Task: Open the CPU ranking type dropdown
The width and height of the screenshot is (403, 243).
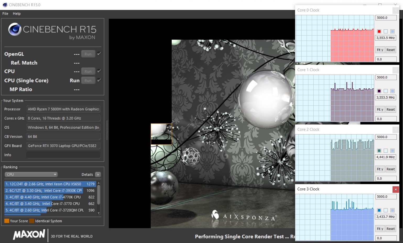Action: click(x=31, y=174)
